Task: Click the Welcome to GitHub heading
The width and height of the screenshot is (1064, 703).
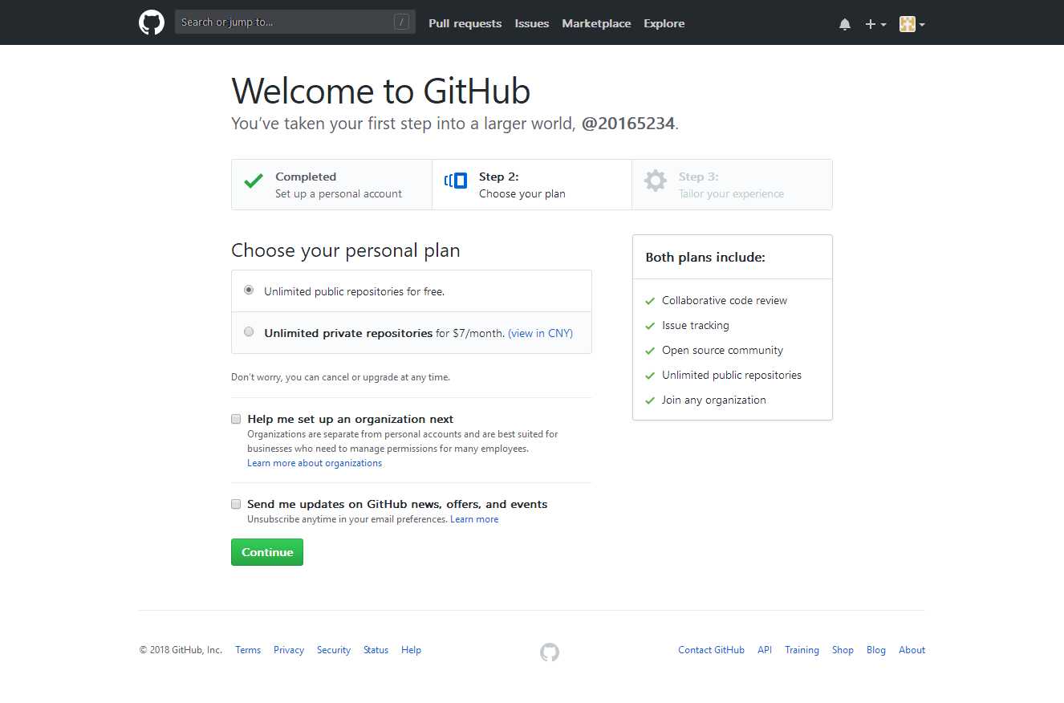Action: (381, 91)
